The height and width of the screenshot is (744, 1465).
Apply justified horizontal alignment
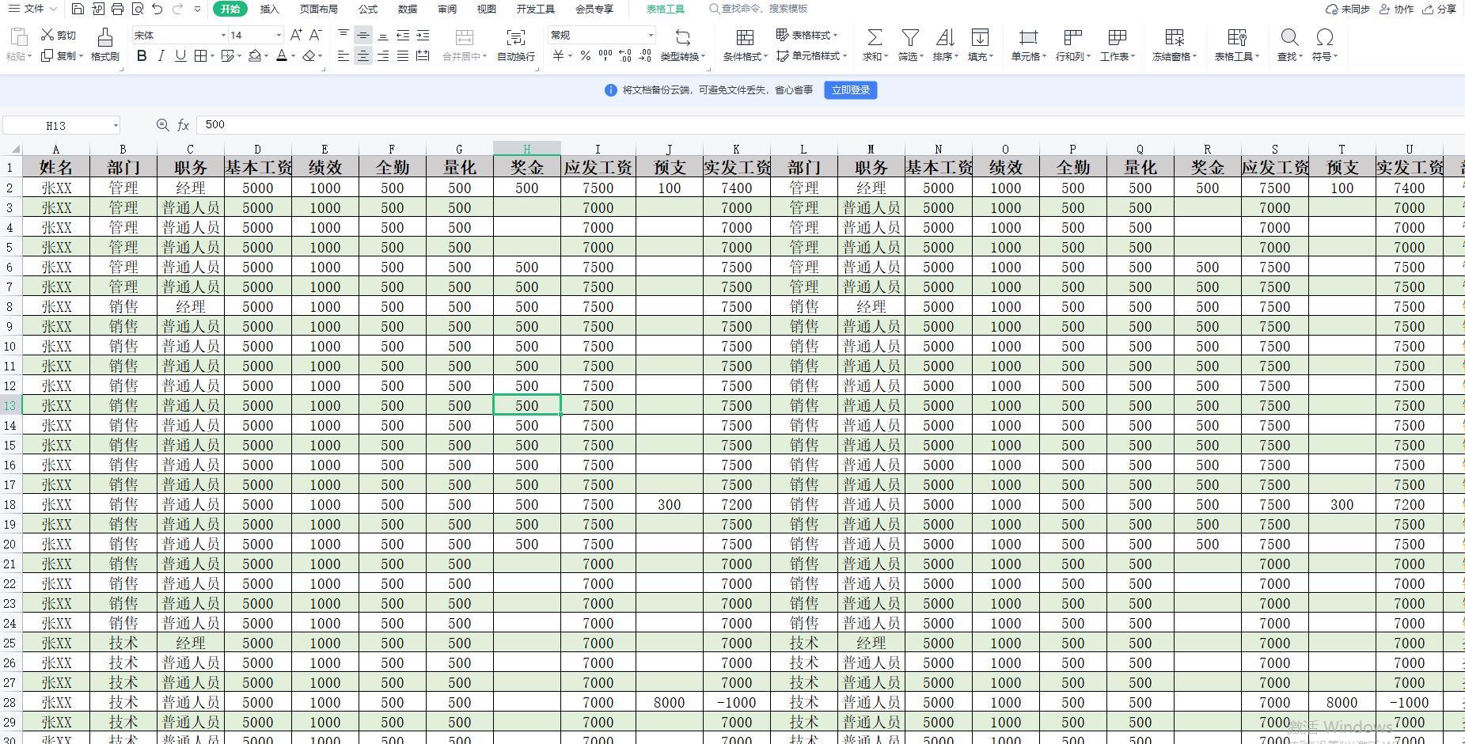click(x=403, y=55)
